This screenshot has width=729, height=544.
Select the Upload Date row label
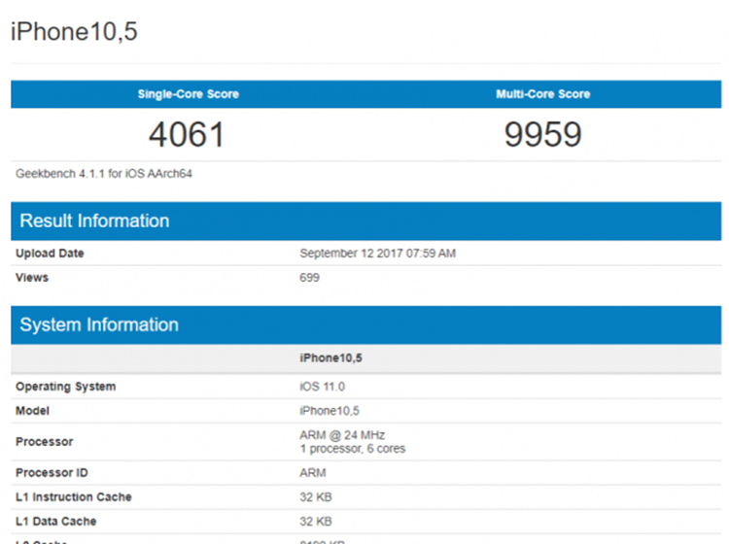[50, 254]
